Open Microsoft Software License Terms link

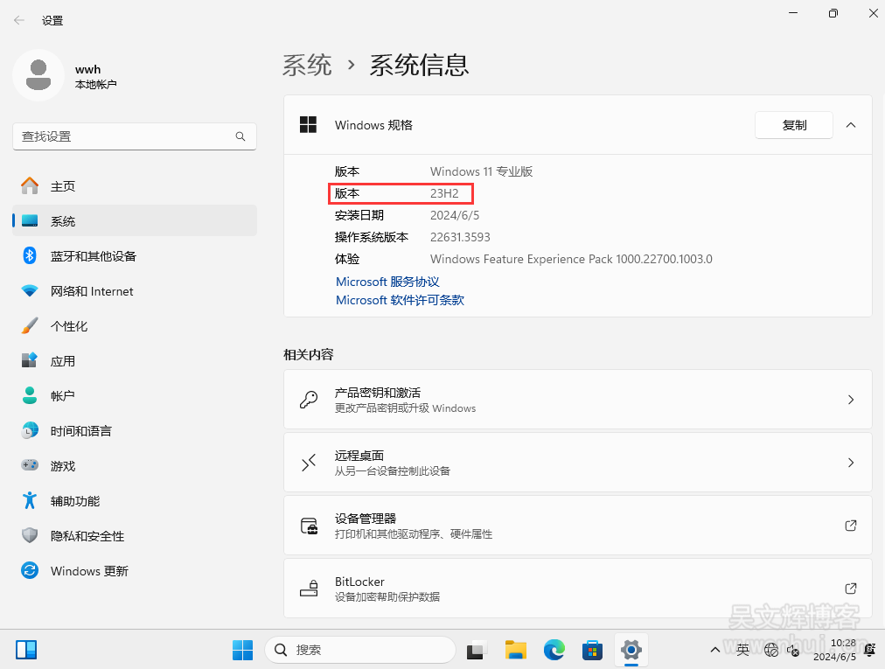[400, 300]
